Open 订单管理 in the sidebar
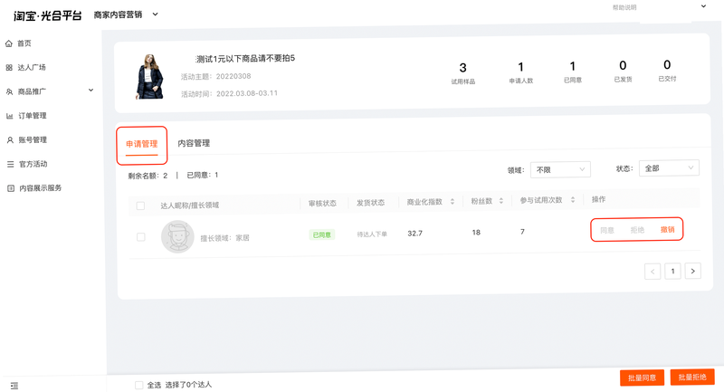The width and height of the screenshot is (724, 392). (33, 116)
